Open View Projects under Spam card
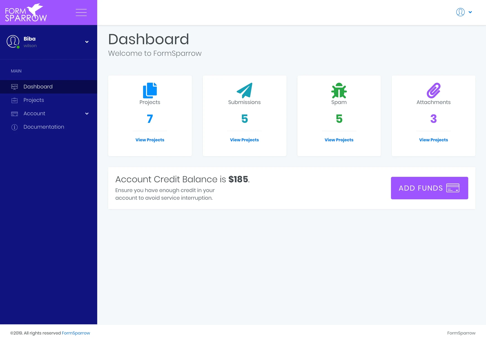 coord(339,140)
